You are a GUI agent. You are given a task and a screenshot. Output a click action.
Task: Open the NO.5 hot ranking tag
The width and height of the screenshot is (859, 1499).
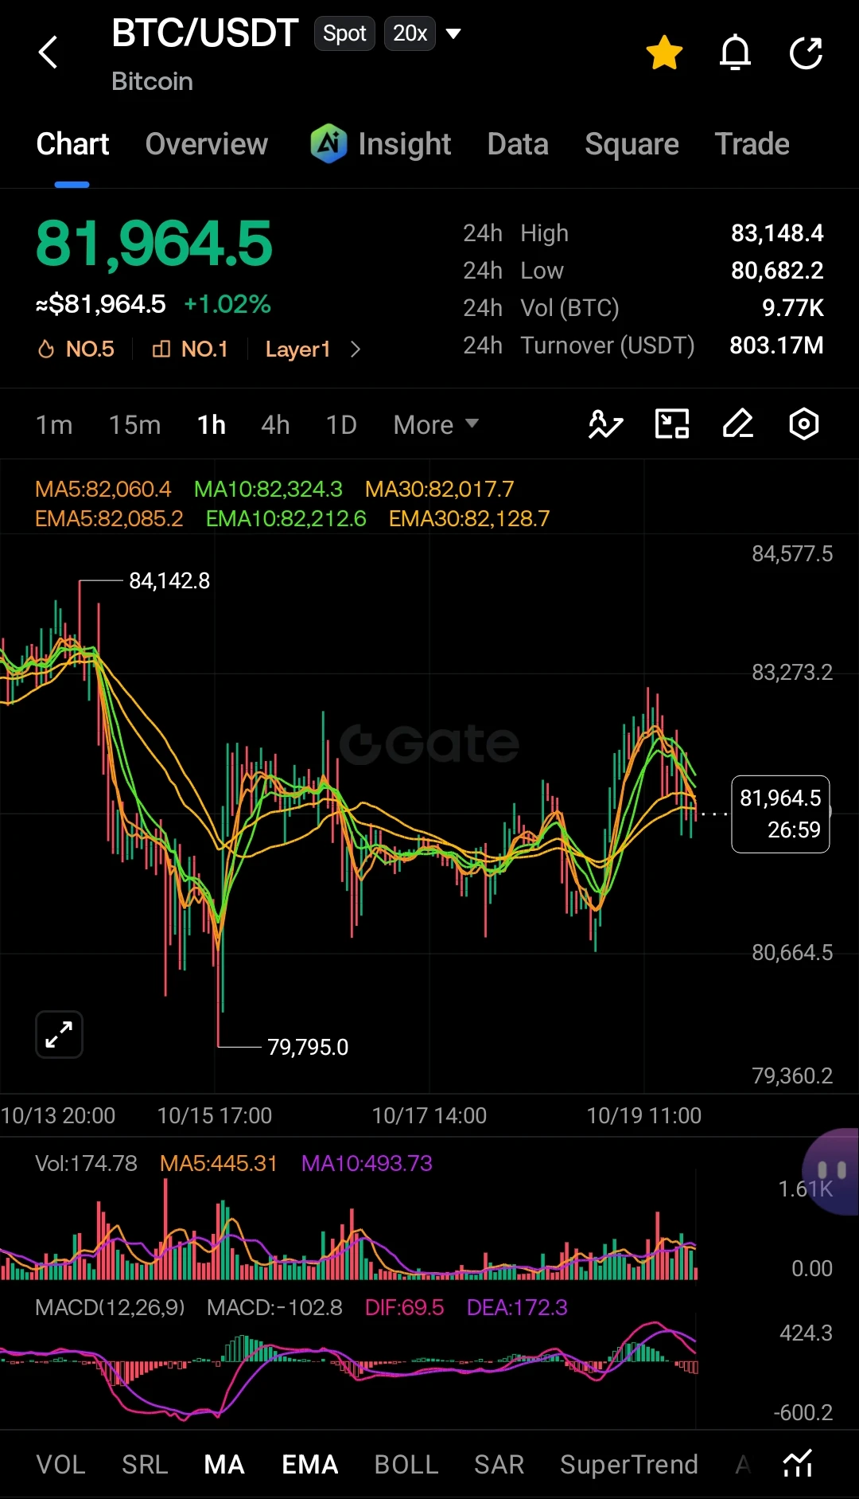pyautogui.click(x=76, y=349)
